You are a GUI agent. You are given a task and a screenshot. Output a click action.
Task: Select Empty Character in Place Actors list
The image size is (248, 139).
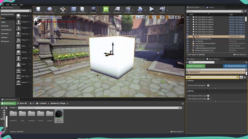point(23,22)
